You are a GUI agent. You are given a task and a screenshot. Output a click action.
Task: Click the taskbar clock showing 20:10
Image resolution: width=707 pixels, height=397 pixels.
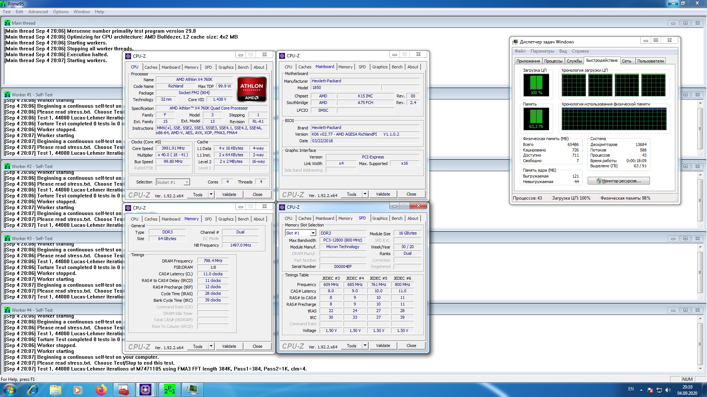coord(687,390)
